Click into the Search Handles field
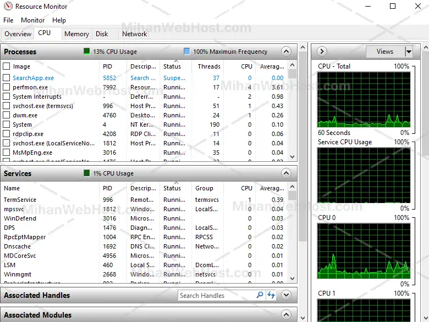Viewport: 429px width, 322px height. pos(216,295)
